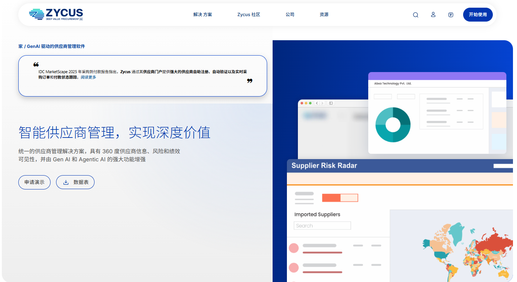Viewport: 517px width, 282px height.
Task: Click the first red supplier circle
Action: point(294,248)
